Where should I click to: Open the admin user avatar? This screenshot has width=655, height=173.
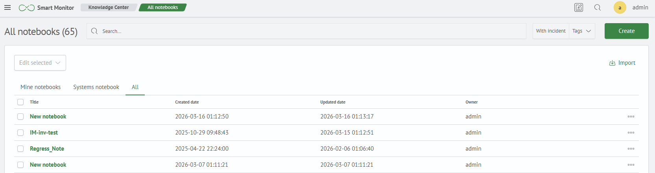620,7
